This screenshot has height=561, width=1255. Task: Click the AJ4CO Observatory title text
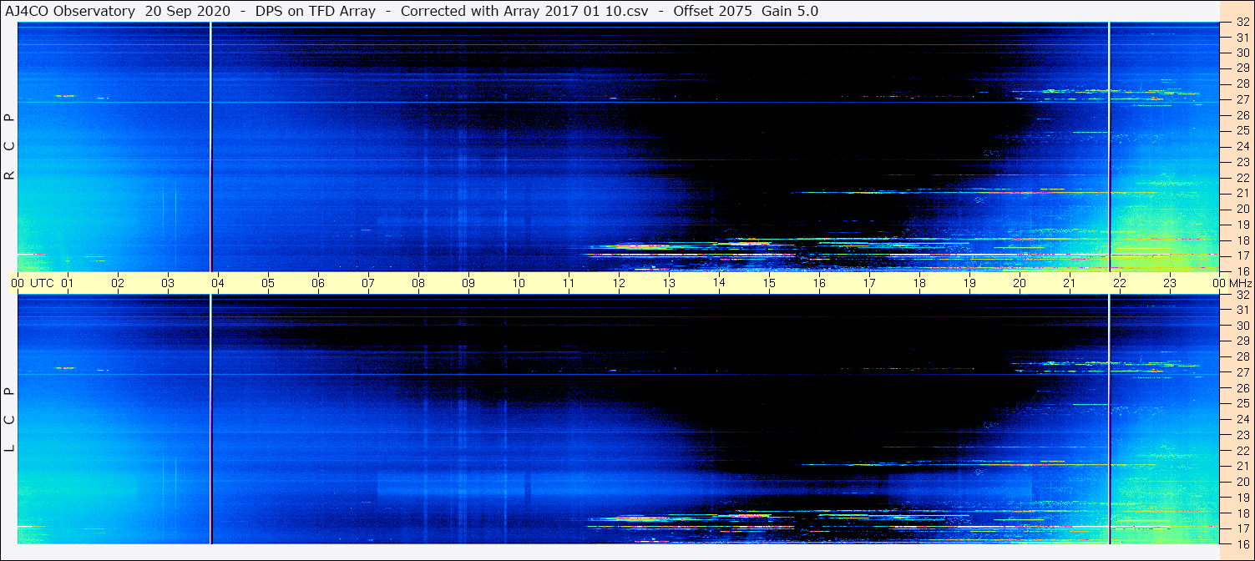70,11
